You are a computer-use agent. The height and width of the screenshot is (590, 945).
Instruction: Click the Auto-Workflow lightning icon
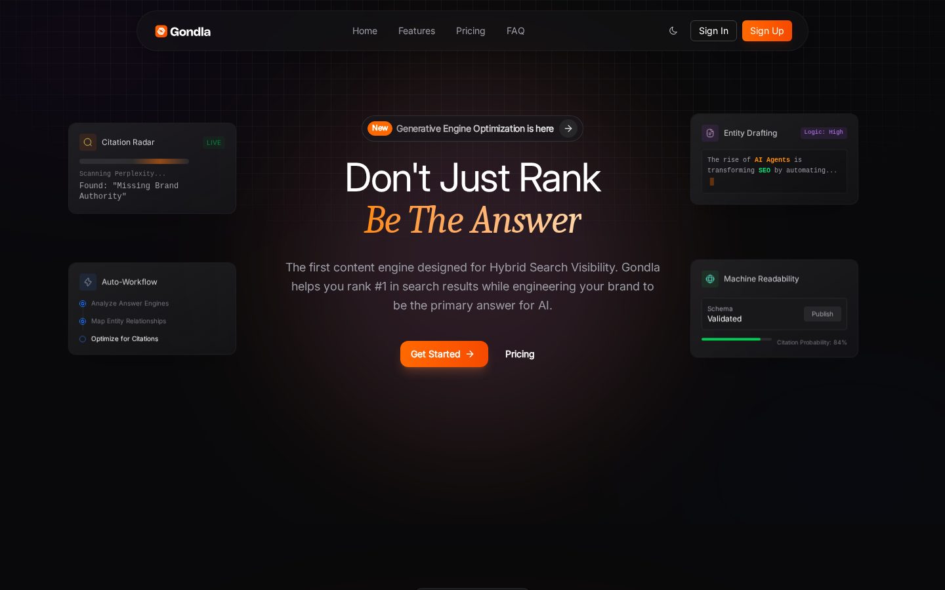[x=88, y=282]
